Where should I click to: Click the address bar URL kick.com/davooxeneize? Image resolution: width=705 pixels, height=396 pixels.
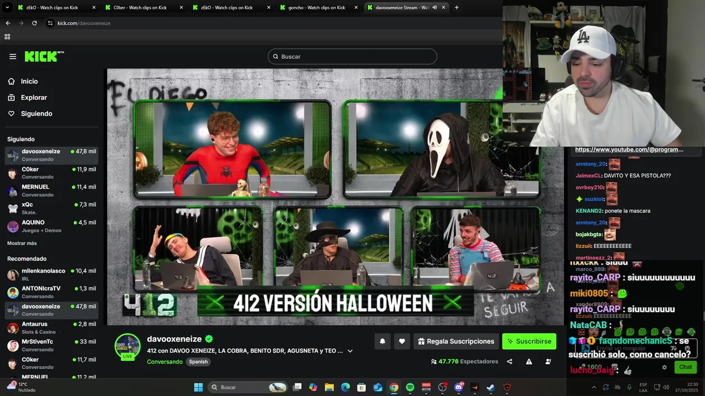coord(84,23)
